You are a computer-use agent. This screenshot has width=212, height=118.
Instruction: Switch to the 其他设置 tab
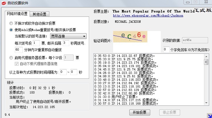point(40,14)
